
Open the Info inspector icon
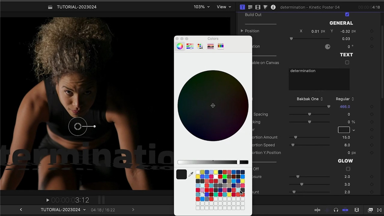[x=273, y=7]
